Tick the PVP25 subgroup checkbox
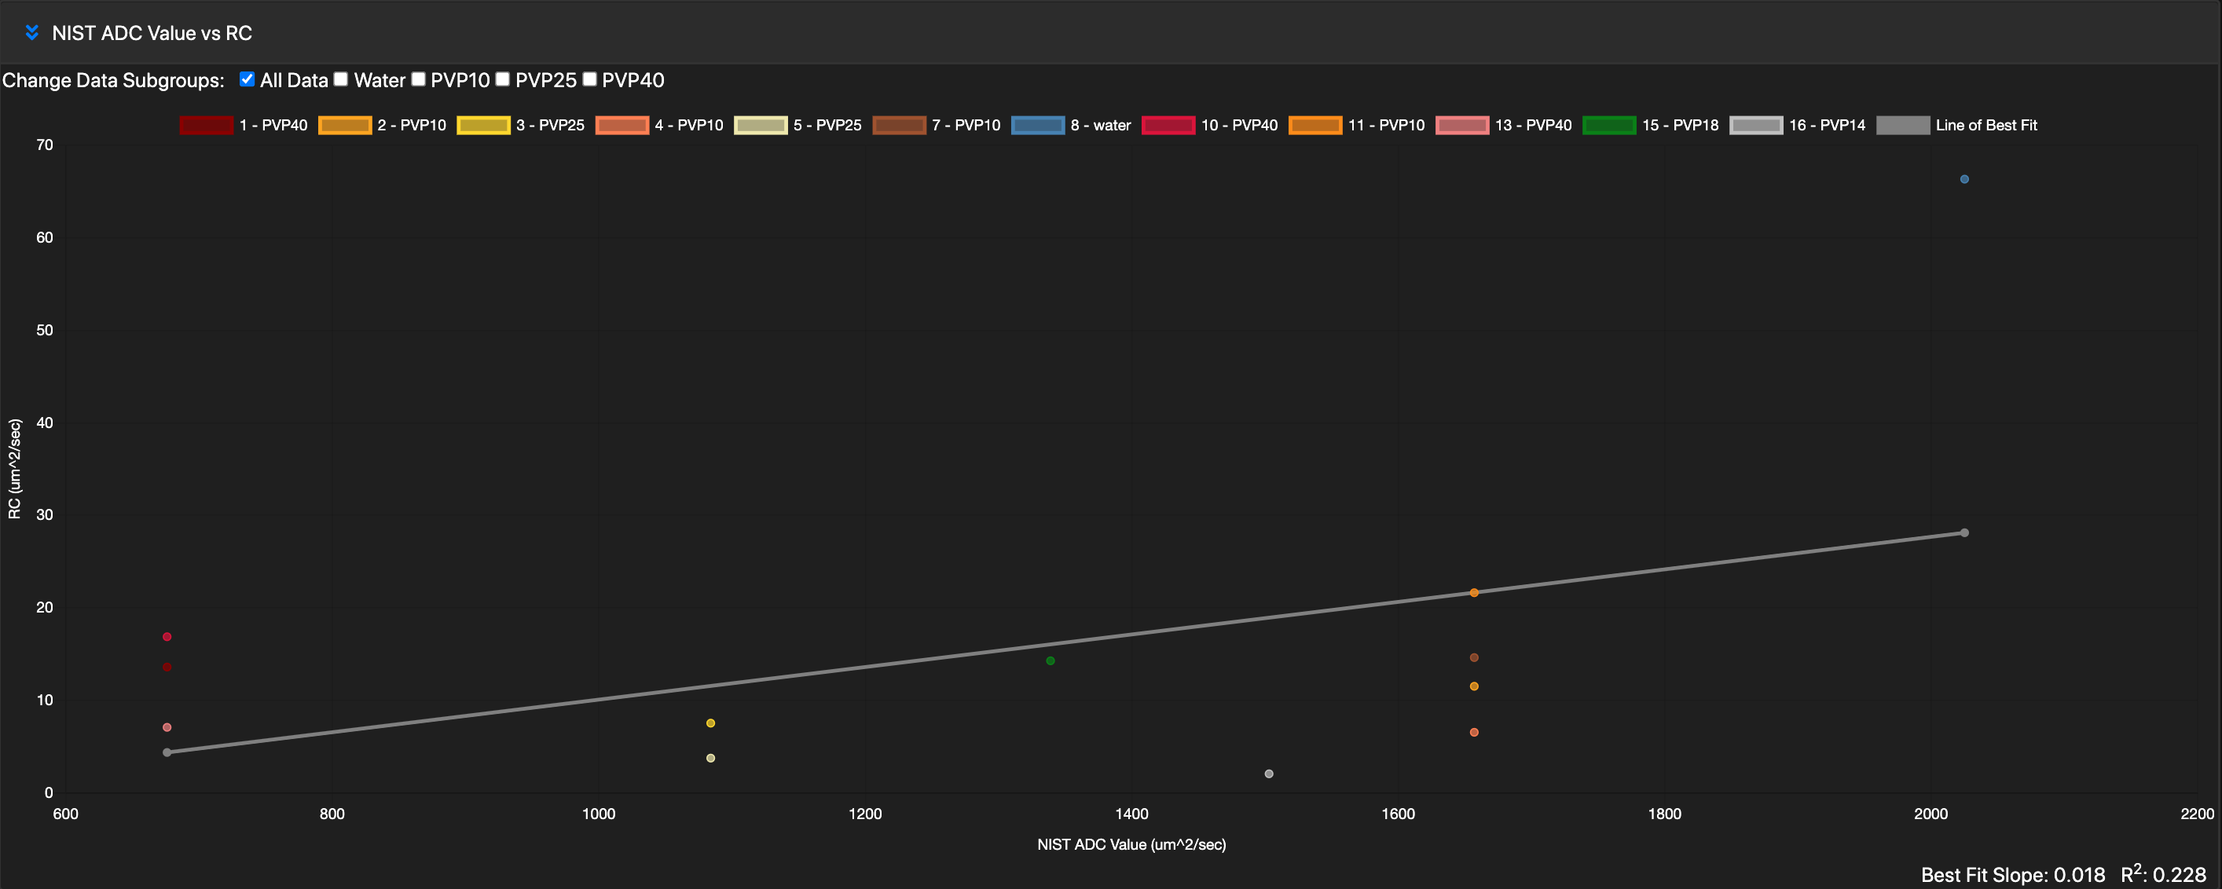Viewport: 2222px width, 889px height. [503, 79]
